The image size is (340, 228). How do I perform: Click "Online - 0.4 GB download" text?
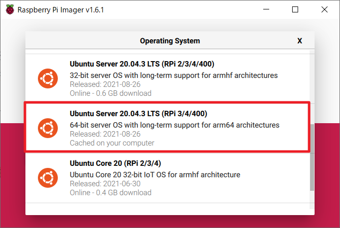coord(110,192)
